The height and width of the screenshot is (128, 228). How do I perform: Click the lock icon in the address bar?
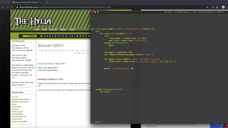pos(17,7)
